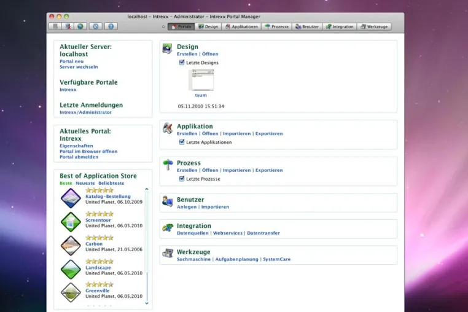Click the Server wechseln link
468x312 pixels.
pyautogui.click(x=79, y=67)
